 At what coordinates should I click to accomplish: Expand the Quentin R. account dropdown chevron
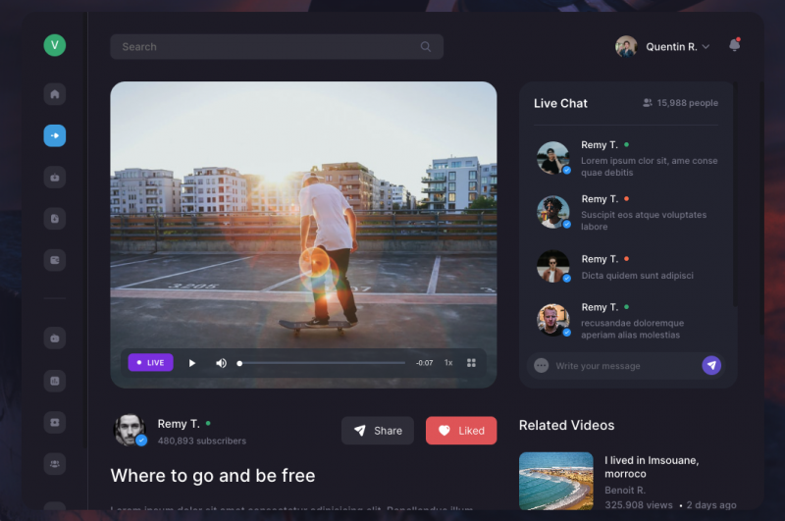pos(706,46)
